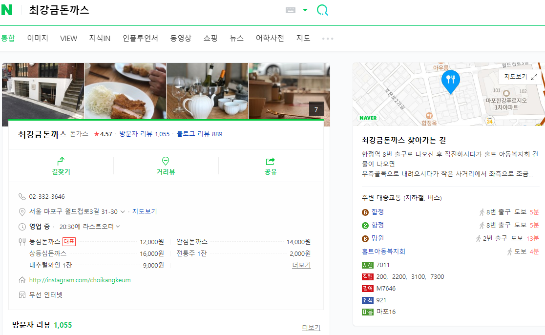Open the photo with the 7 badge

[289, 91]
